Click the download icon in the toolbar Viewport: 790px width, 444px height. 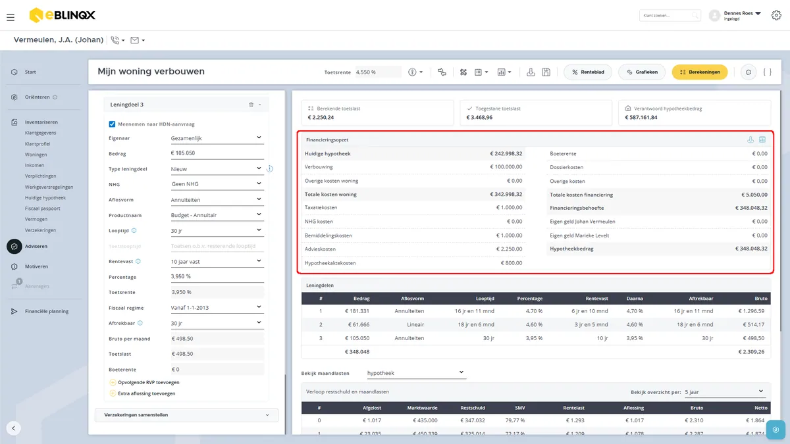[x=531, y=72]
